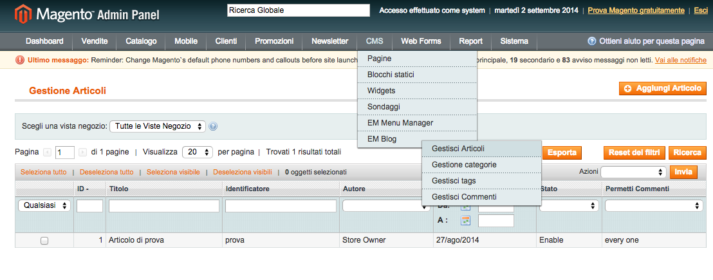
Task: Tick checkbox for Articolo di prova row
Action: point(44,241)
